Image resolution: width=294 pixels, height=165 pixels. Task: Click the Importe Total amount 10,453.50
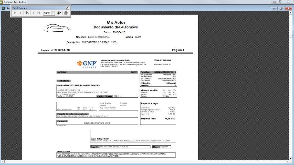(x=170, y=119)
